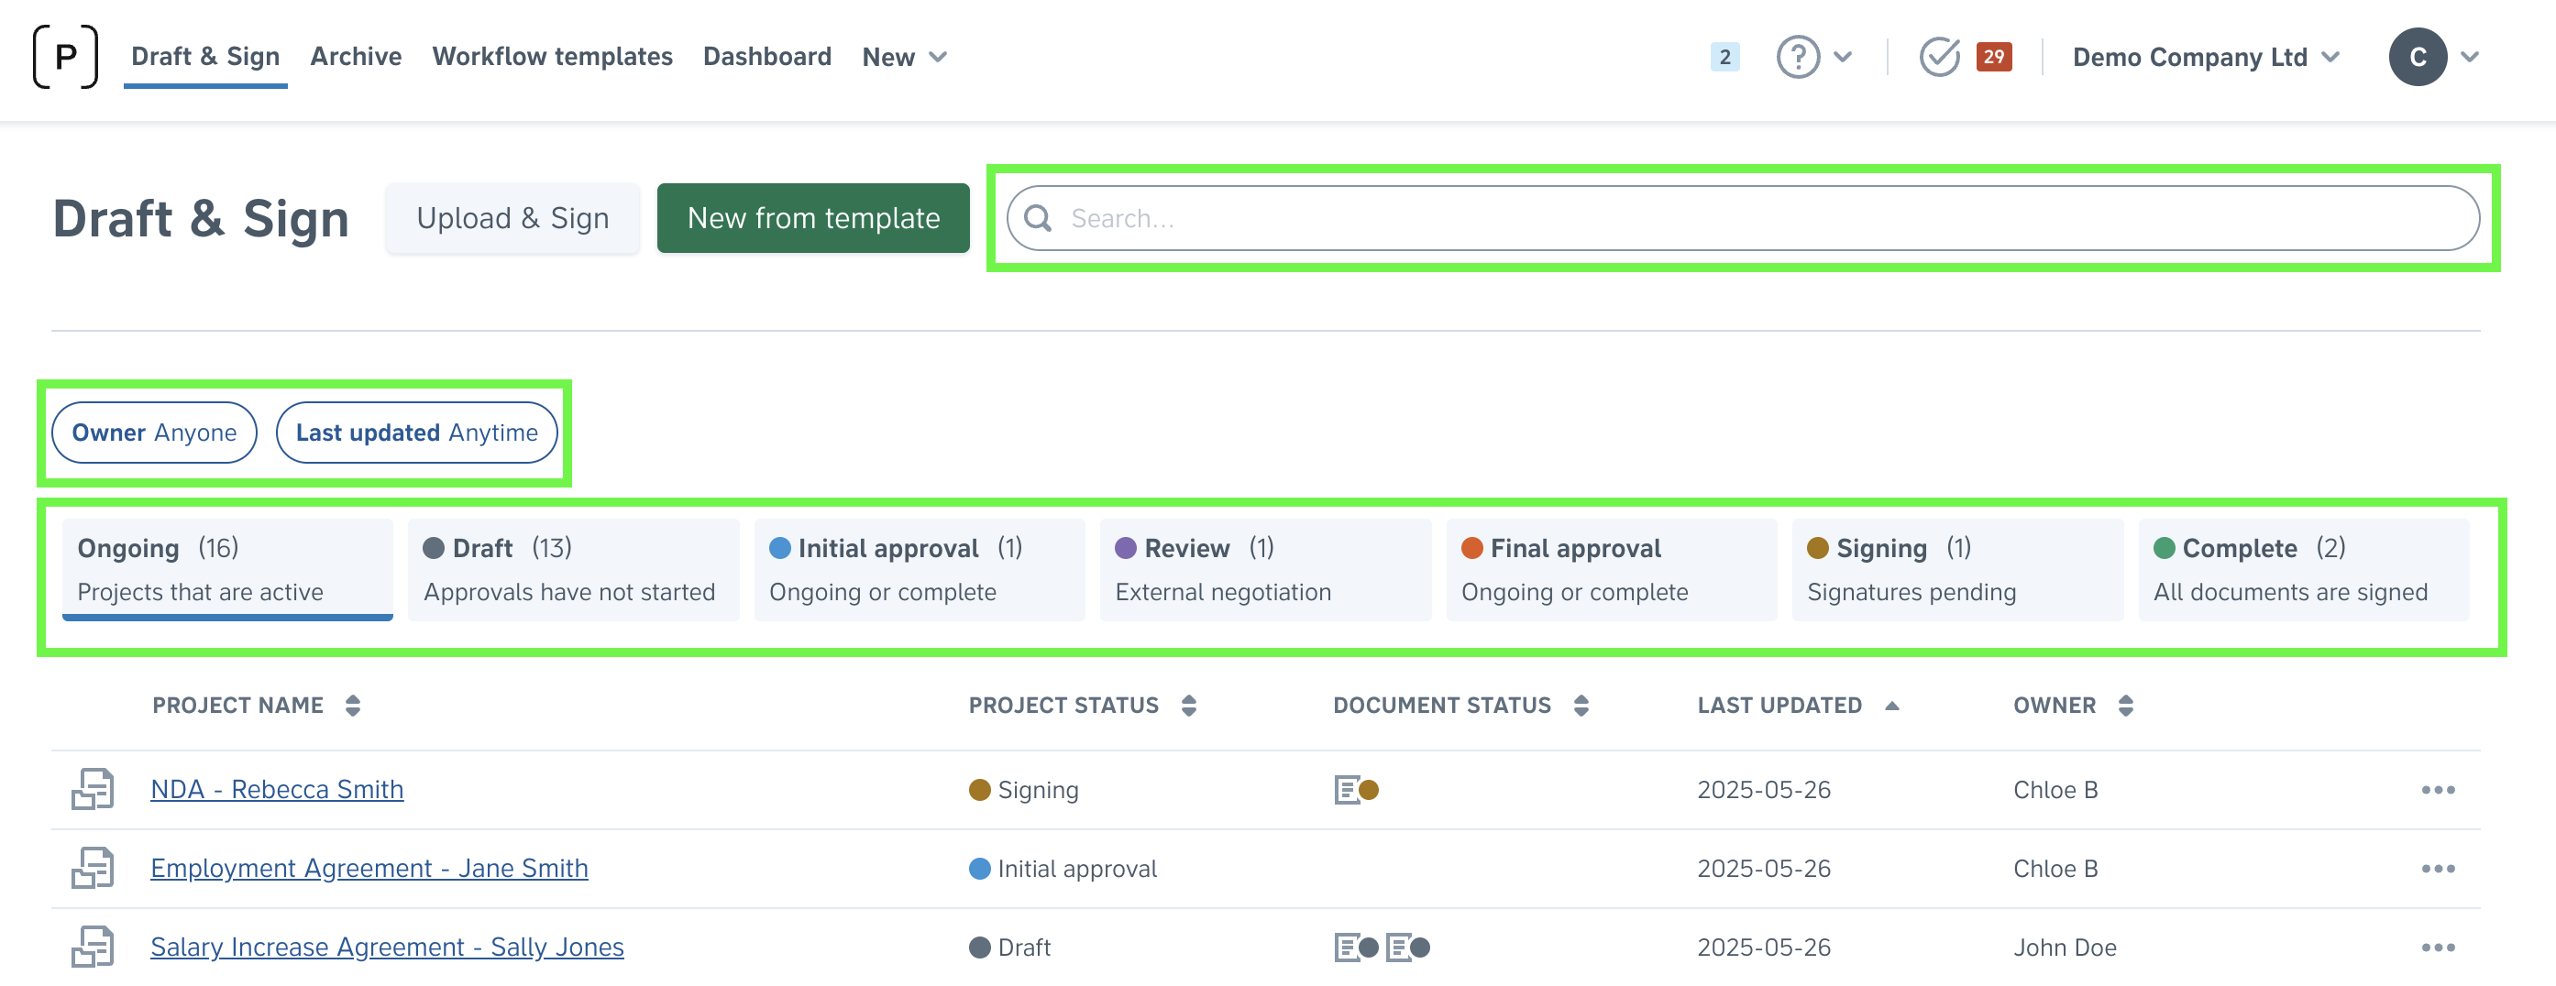Click the Precisely logo icon

pos(65,57)
